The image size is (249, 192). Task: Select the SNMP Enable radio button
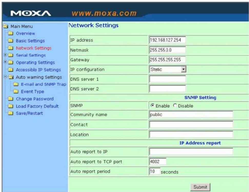coord(152,105)
